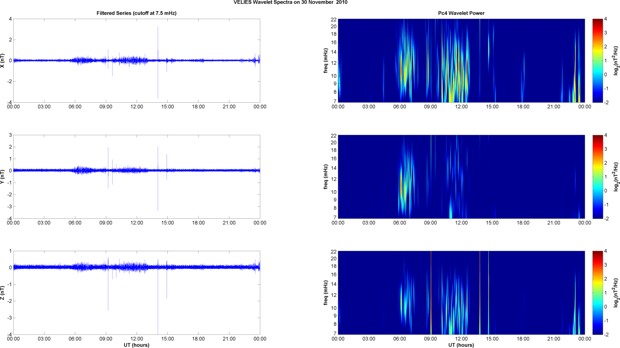Click the 12:00 tick label under X series

(x=137, y=107)
